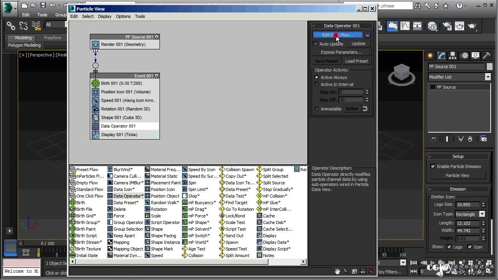This screenshot has height=280, width=498.
Task: Open the Modifier List dropdown
Action: [487, 77]
